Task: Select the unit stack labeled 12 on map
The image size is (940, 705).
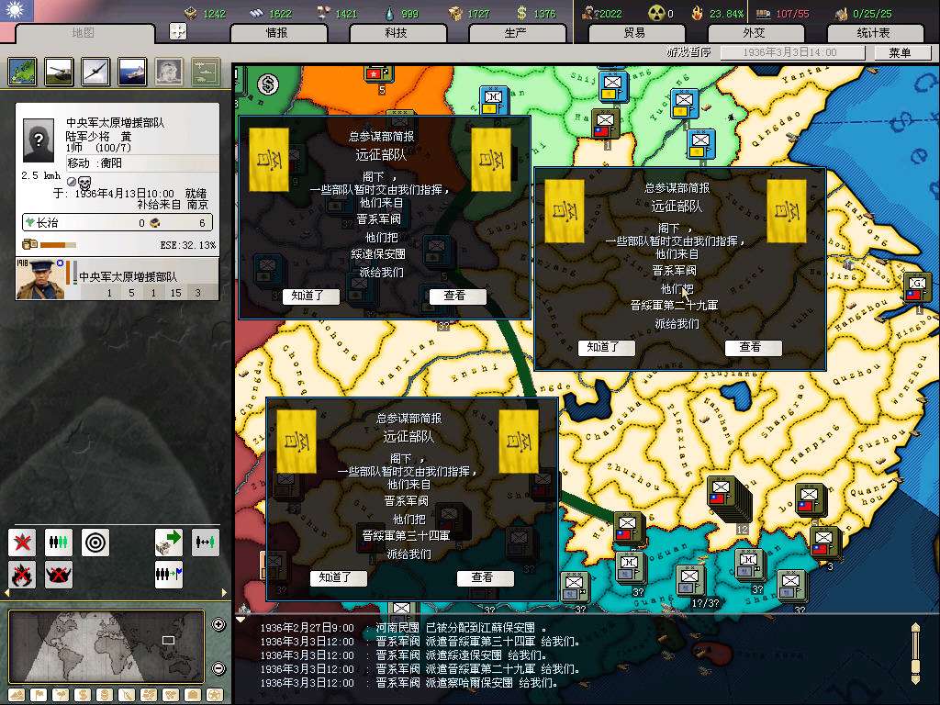Action: [728, 498]
